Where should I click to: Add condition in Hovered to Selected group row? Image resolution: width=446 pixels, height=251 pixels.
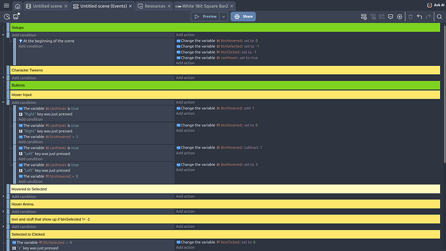pos(24,197)
